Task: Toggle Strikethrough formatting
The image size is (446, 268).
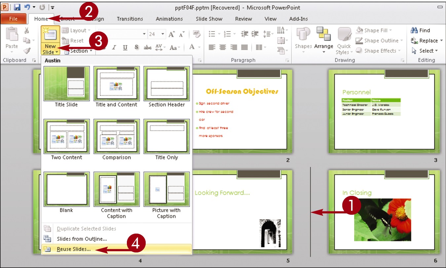Action: (147, 47)
